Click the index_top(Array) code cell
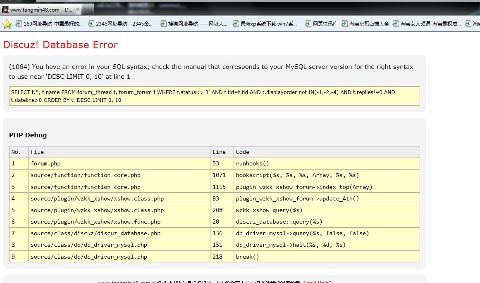The image size is (480, 283). tap(327, 187)
